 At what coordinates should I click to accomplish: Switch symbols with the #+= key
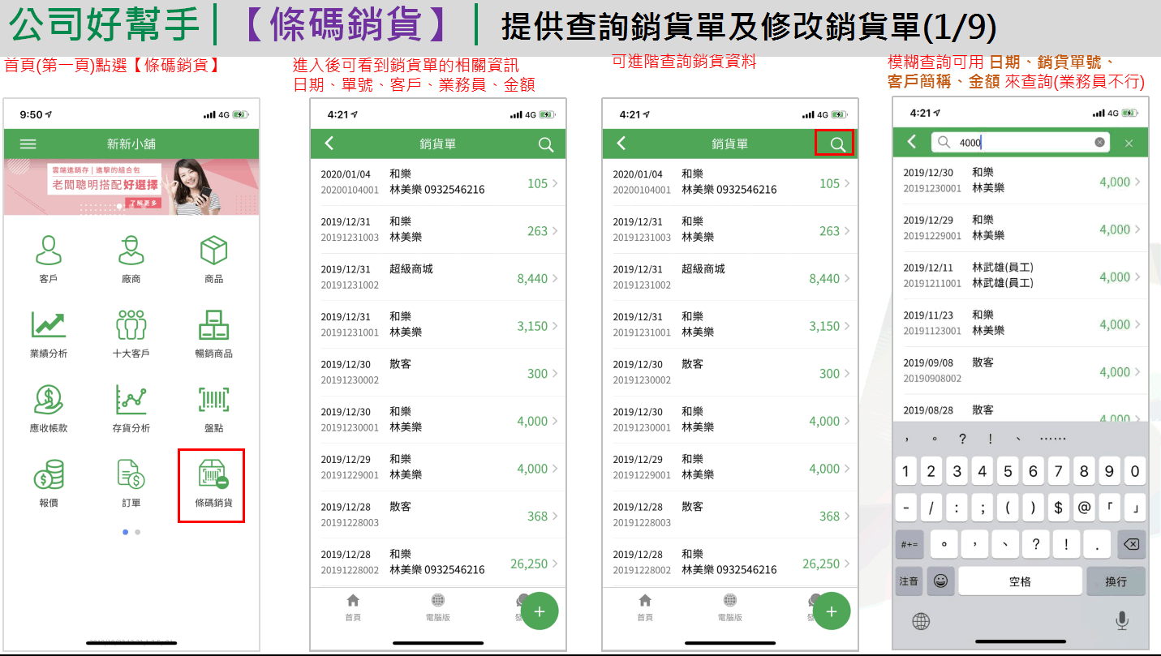[909, 544]
